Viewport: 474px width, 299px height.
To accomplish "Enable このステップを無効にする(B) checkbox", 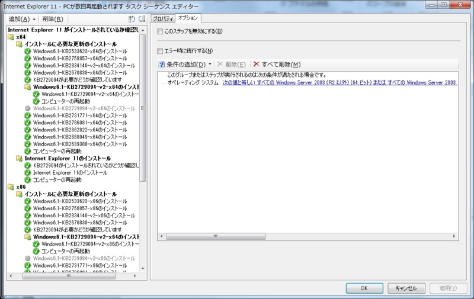I will tap(160, 31).
